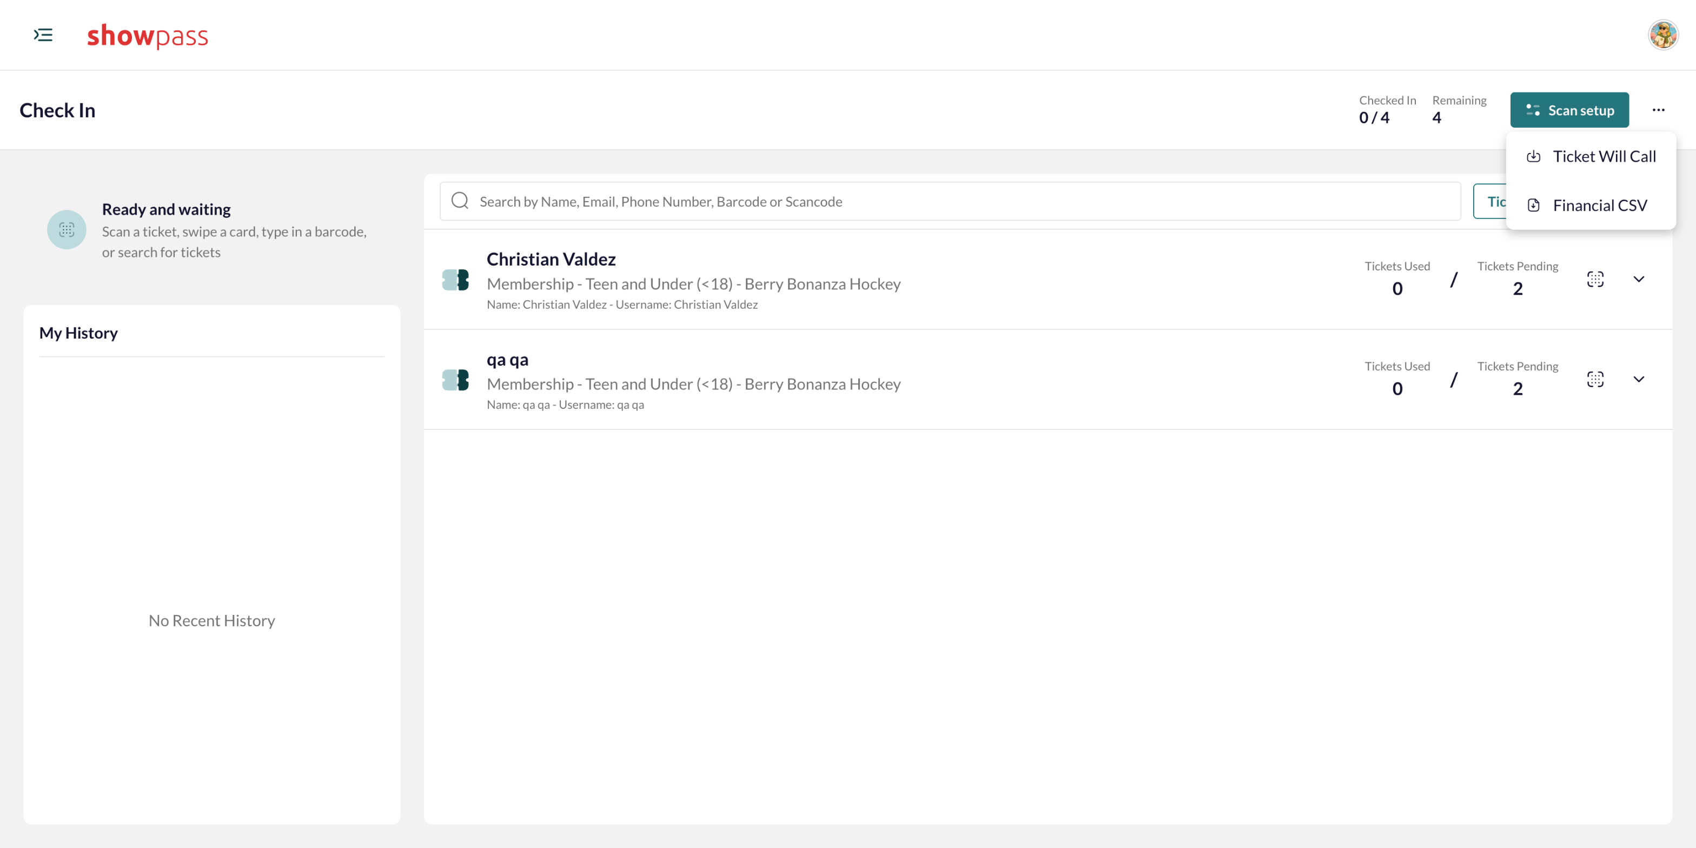This screenshot has width=1696, height=848.
Task: Click the Showpass logo
Action: [x=148, y=36]
